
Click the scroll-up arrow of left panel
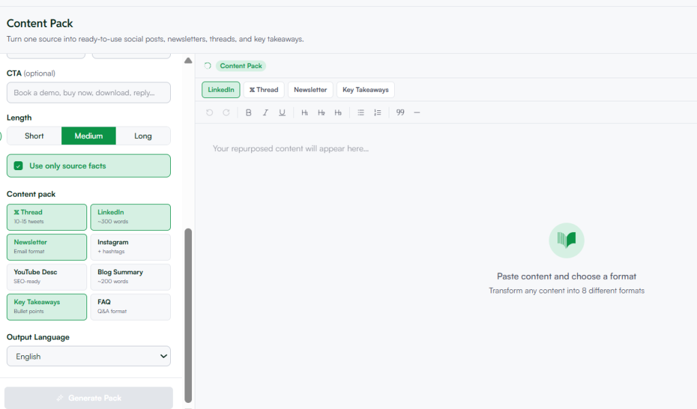click(x=188, y=61)
